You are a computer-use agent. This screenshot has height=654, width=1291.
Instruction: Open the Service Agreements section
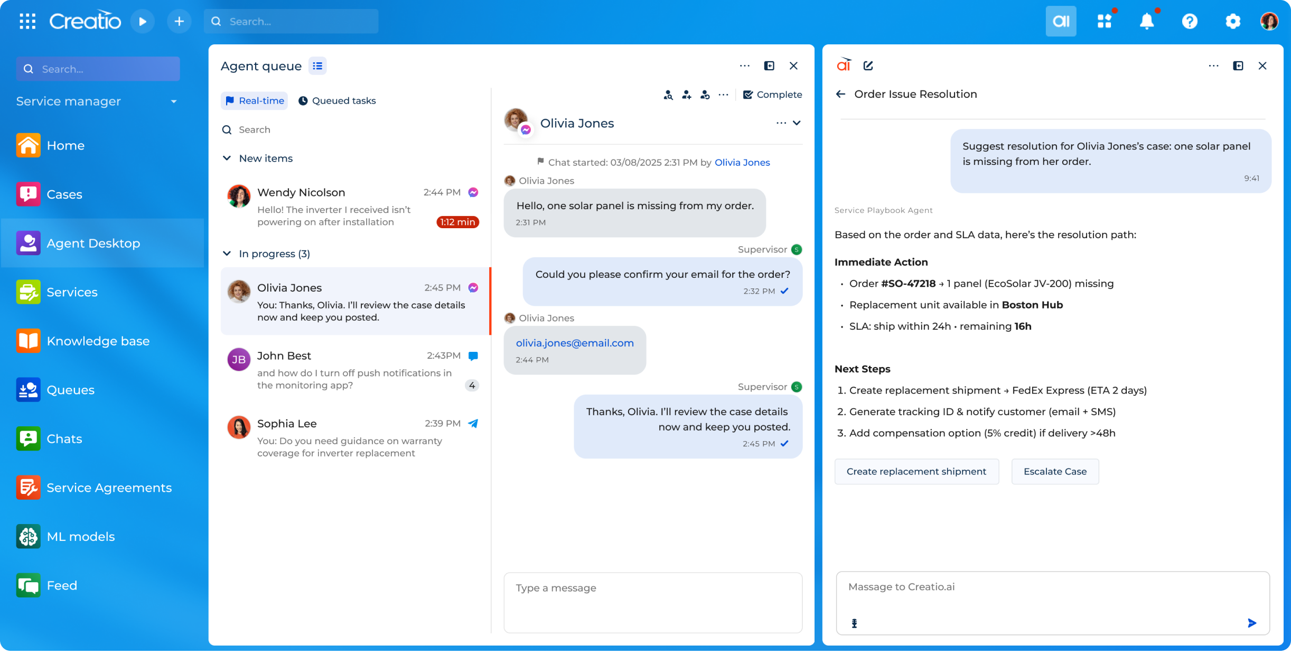109,488
